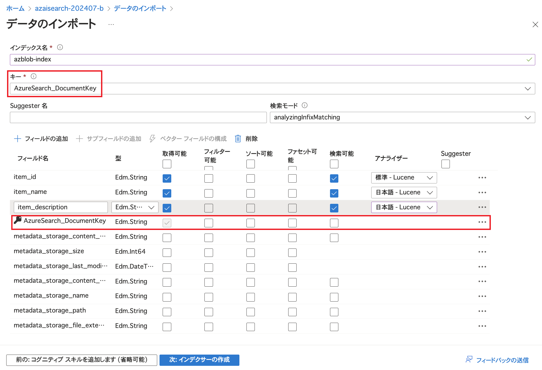Enable ファセット可能 for metadata_storage_size
The height and width of the screenshot is (370, 542).
(292, 253)
